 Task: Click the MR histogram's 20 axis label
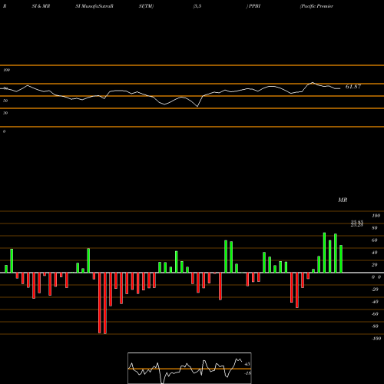375,265
